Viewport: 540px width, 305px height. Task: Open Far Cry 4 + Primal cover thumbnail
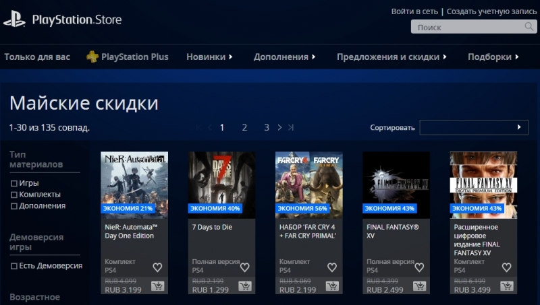pos(309,185)
